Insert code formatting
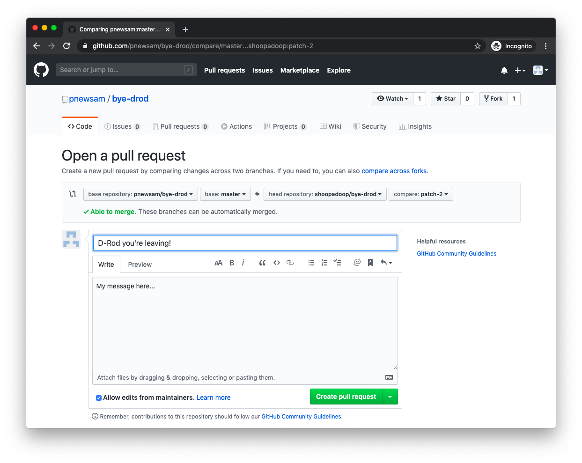582x463 pixels. point(277,263)
